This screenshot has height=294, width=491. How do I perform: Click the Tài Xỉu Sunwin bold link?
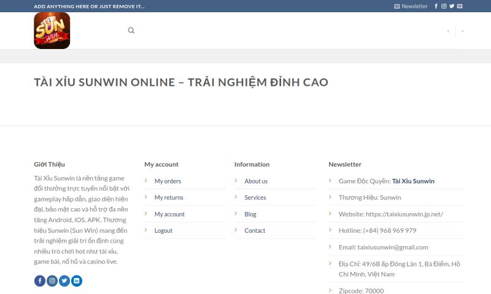pos(413,181)
